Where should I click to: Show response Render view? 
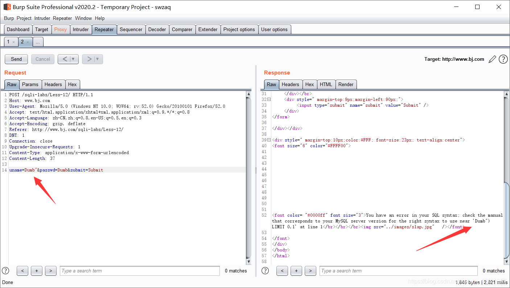(x=346, y=85)
